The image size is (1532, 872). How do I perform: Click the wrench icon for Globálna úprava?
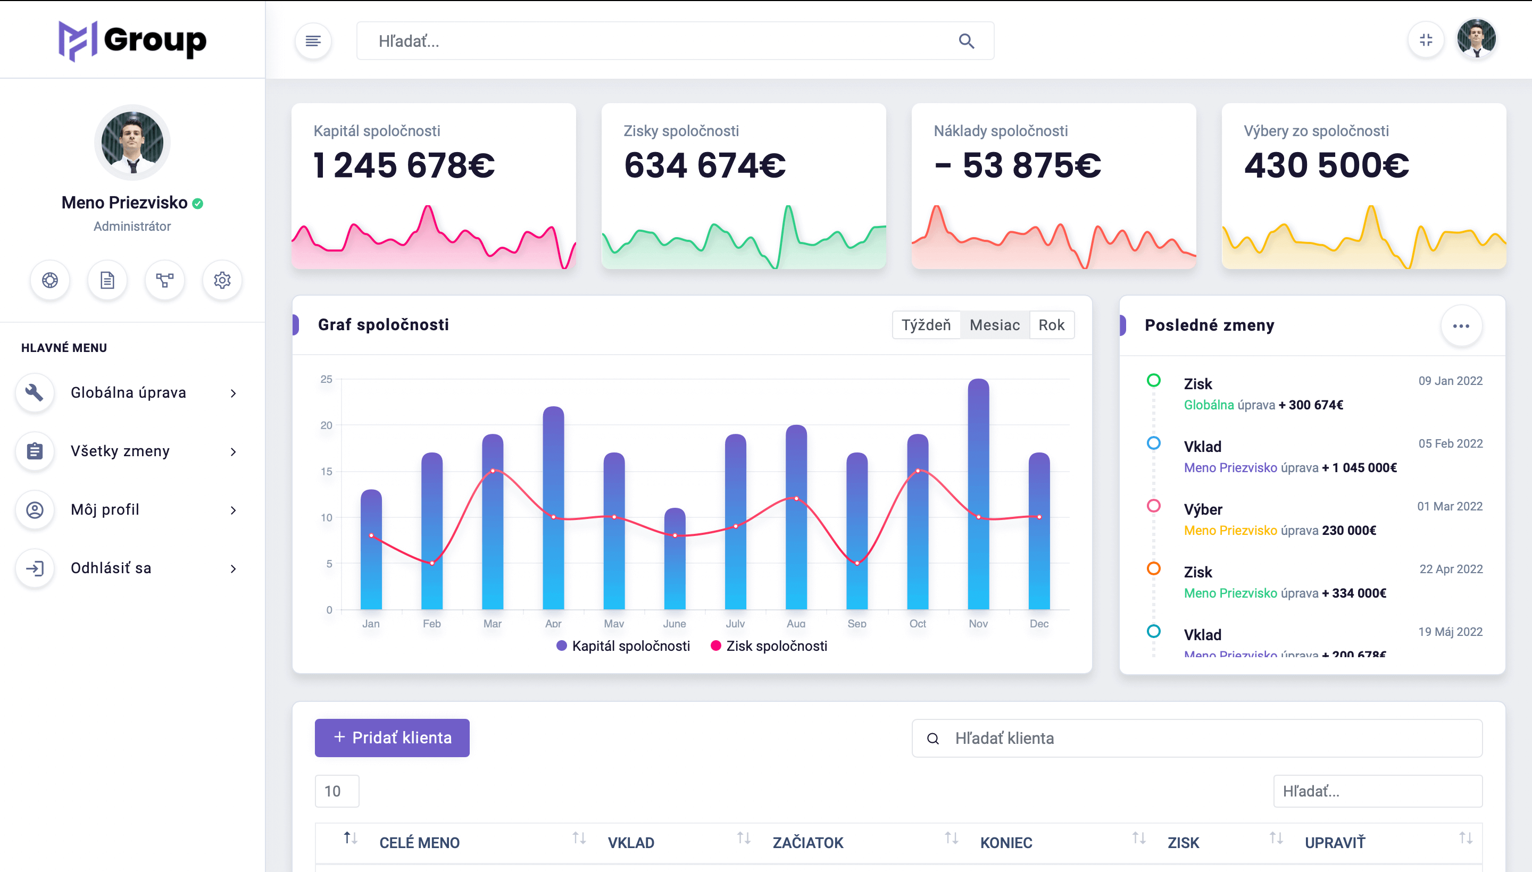pos(35,393)
